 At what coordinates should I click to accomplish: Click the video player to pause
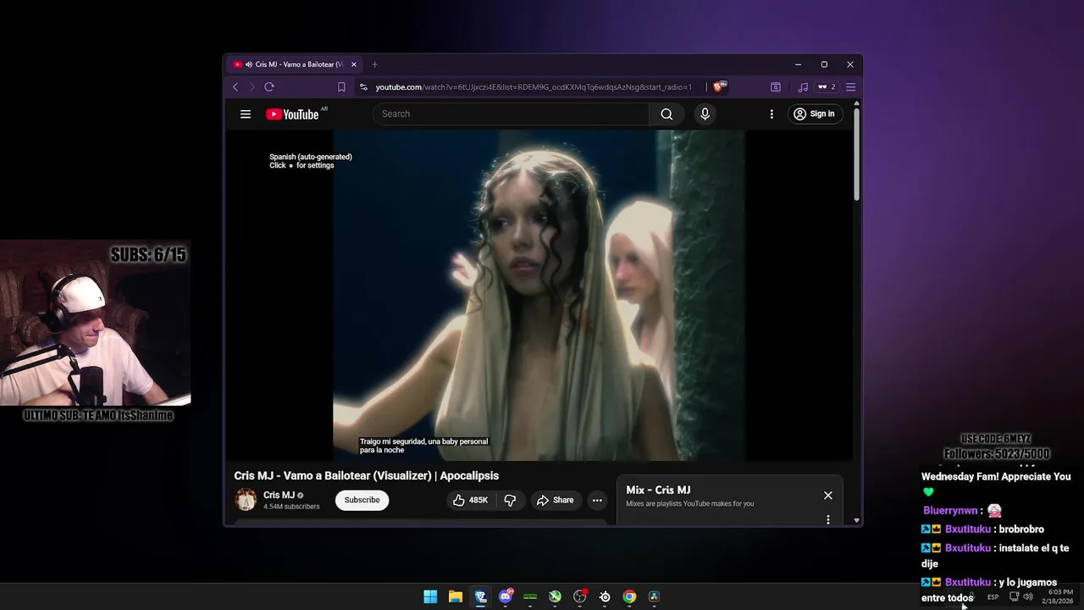[539, 295]
